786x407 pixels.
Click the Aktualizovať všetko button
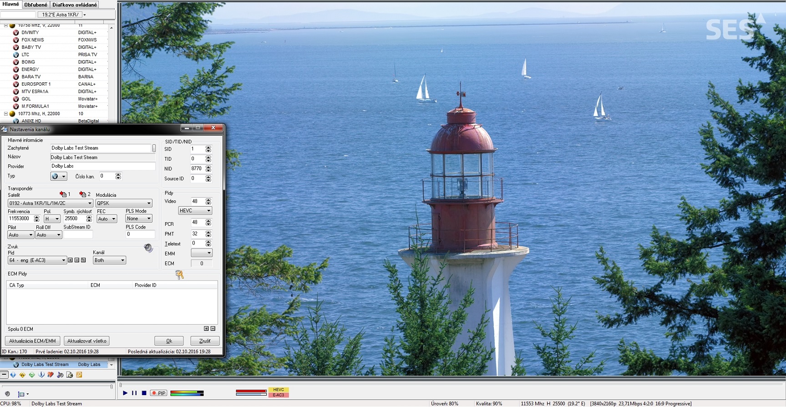coord(87,341)
